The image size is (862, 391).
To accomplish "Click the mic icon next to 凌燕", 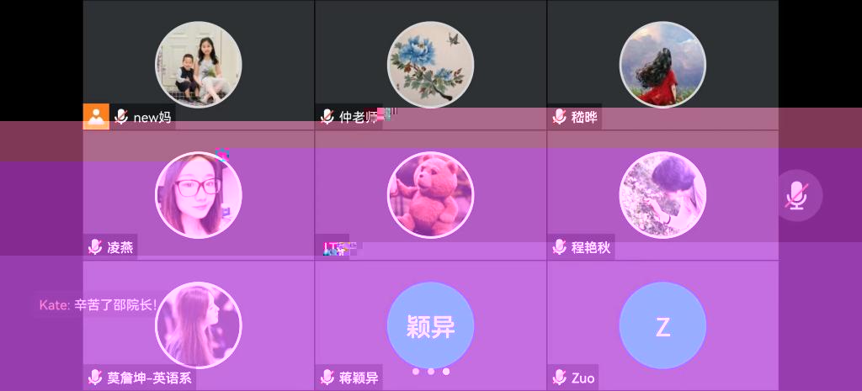I will pos(95,247).
